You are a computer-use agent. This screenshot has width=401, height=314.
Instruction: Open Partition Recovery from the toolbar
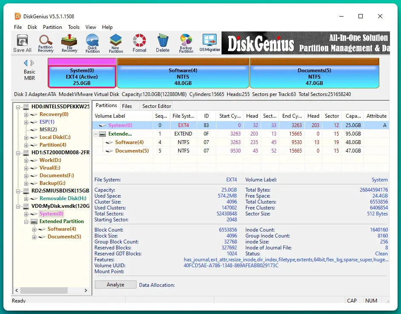click(45, 42)
